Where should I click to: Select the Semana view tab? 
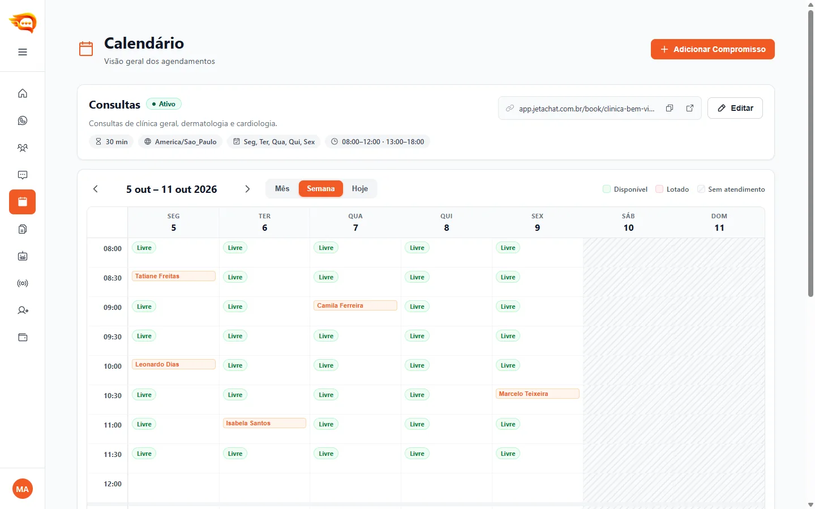pyautogui.click(x=321, y=189)
